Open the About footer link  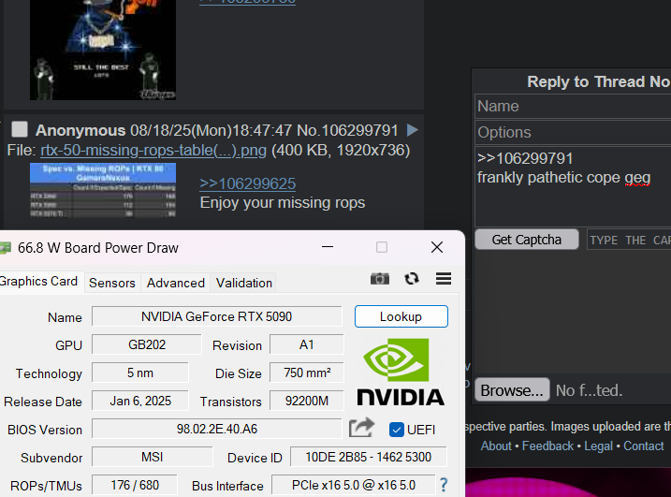point(496,446)
